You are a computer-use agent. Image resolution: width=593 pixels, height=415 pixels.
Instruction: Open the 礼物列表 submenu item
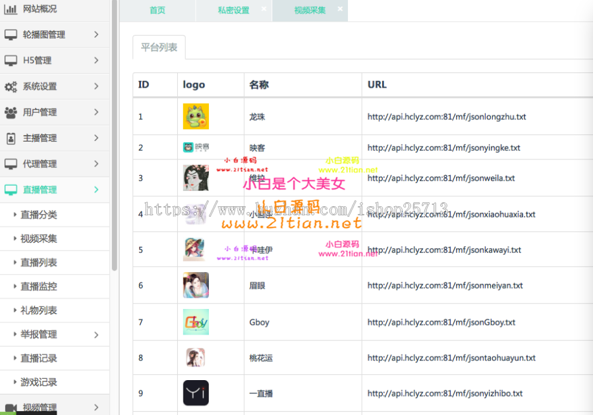55,310
